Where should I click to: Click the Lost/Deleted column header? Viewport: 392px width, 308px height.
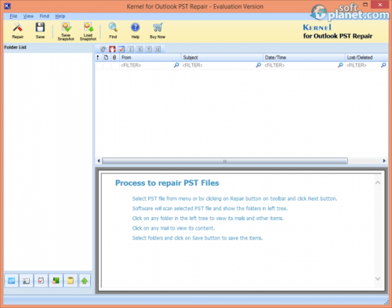click(x=366, y=57)
